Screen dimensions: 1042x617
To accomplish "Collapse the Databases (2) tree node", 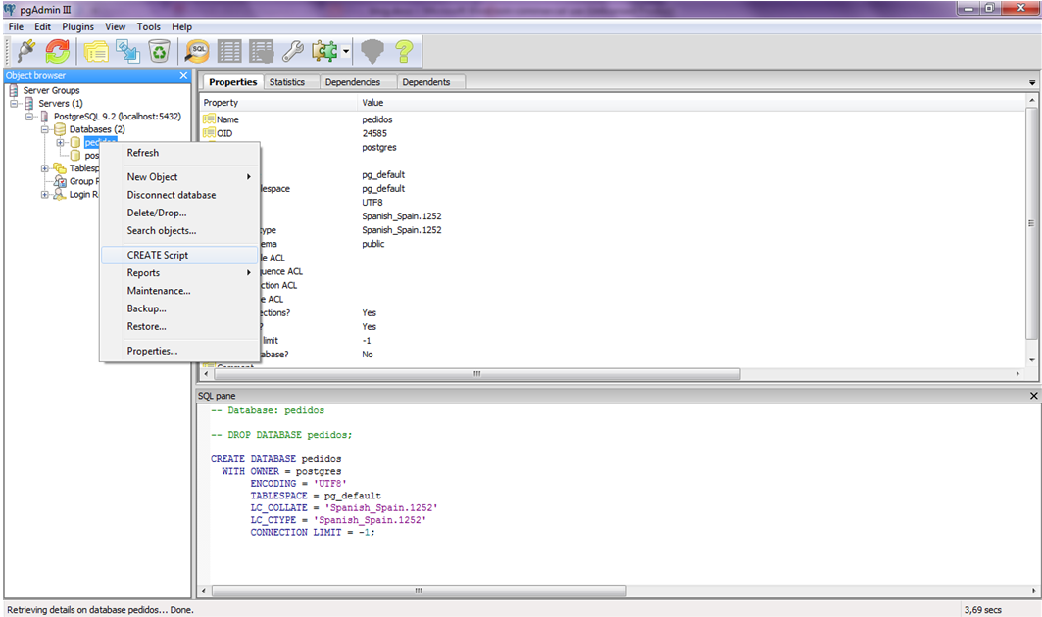I will click(44, 129).
